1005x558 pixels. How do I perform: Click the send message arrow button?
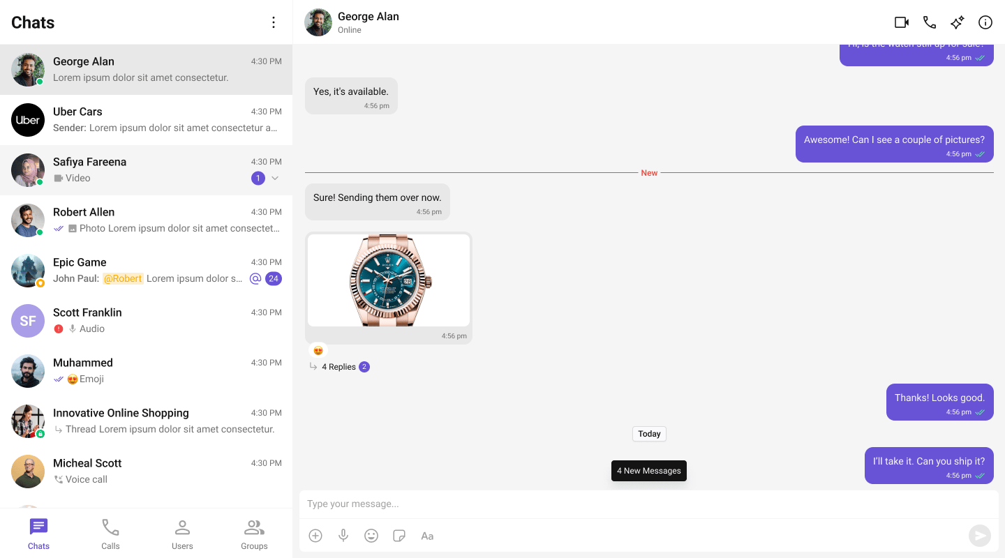point(980,536)
